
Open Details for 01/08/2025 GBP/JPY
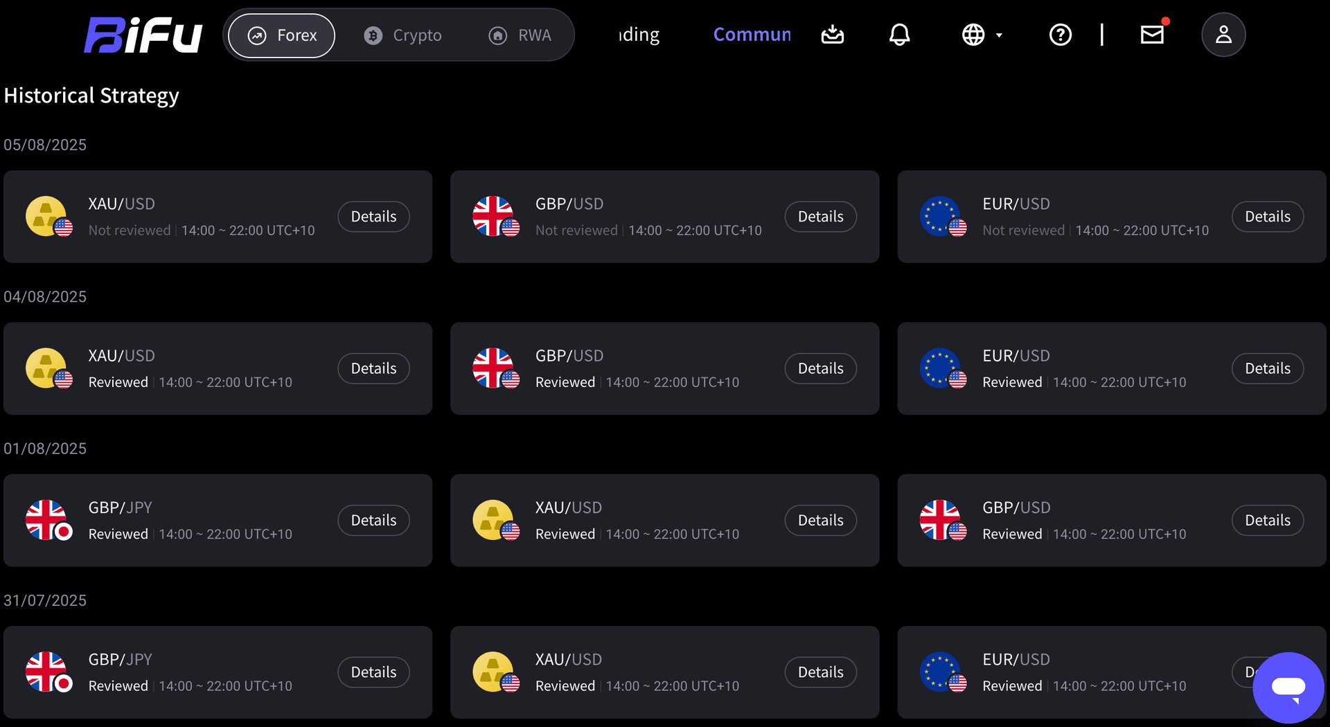pyautogui.click(x=373, y=520)
